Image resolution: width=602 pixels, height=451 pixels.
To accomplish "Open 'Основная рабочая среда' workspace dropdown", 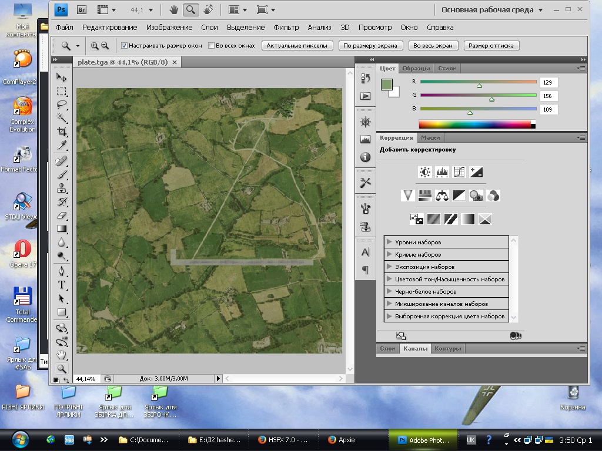I will (488, 10).
